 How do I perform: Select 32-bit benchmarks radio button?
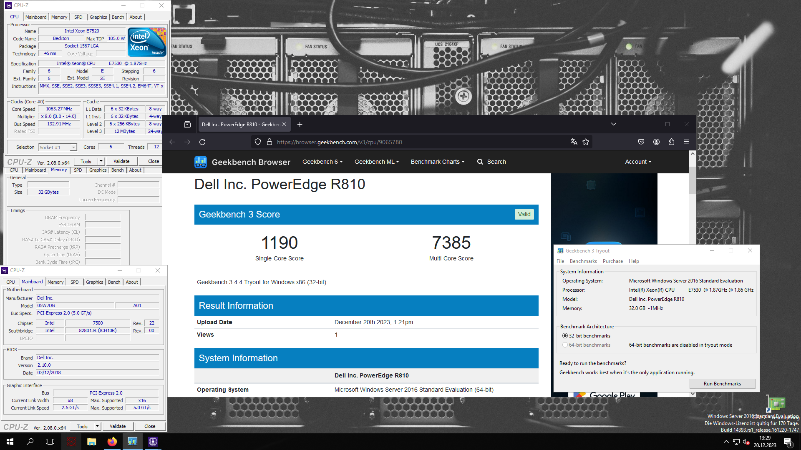[x=565, y=336]
